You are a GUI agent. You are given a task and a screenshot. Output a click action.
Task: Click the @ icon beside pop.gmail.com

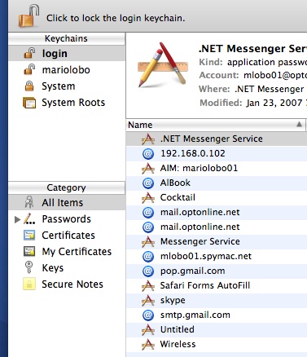(x=148, y=271)
